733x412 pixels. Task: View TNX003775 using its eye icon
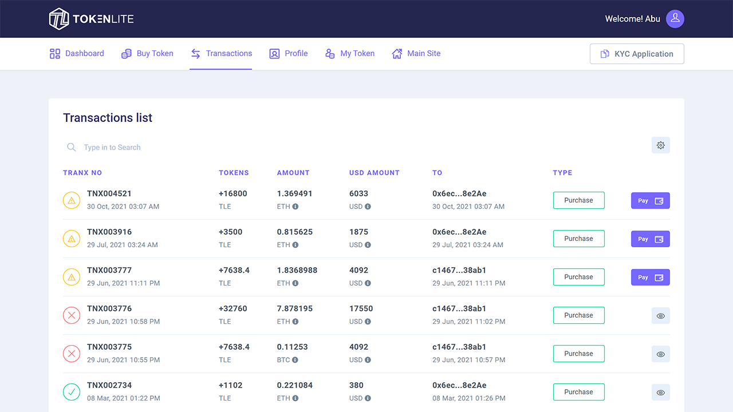coord(660,354)
